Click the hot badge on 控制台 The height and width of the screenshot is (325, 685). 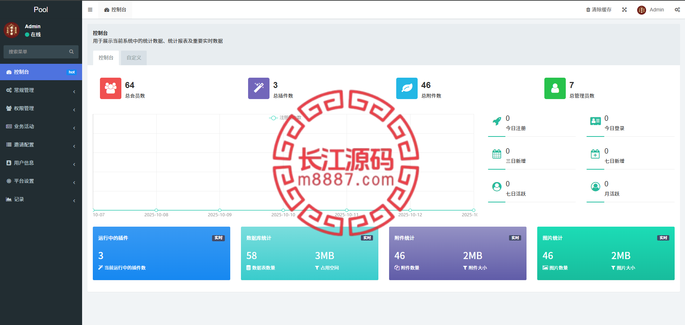[x=71, y=72]
